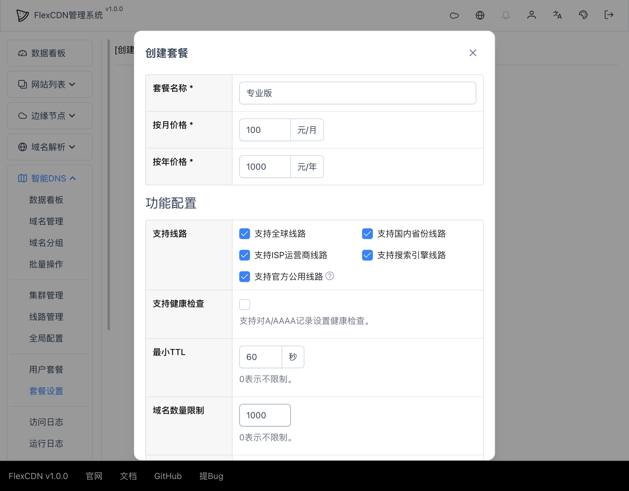
Task: Uncheck 支持全球线路
Action: (x=244, y=234)
